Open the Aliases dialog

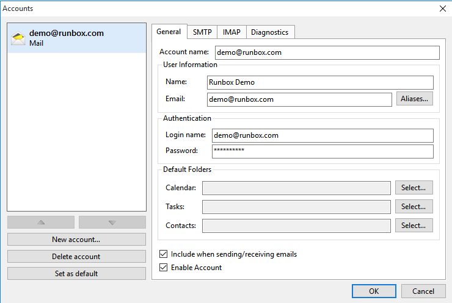[414, 99]
